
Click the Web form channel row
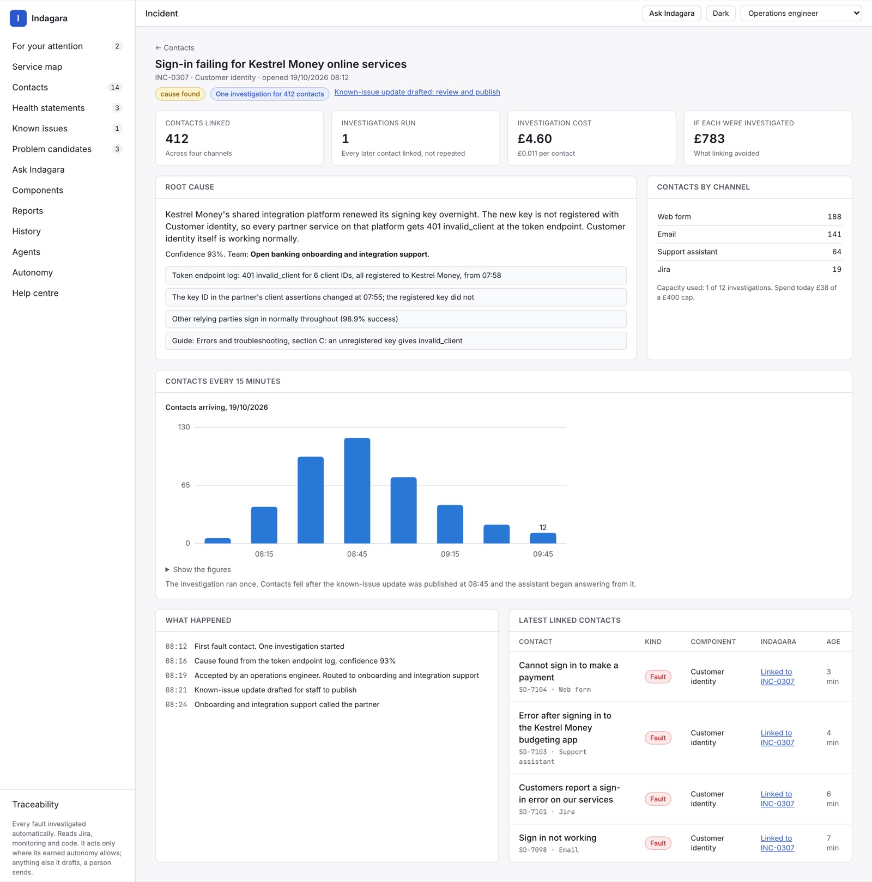tap(749, 217)
